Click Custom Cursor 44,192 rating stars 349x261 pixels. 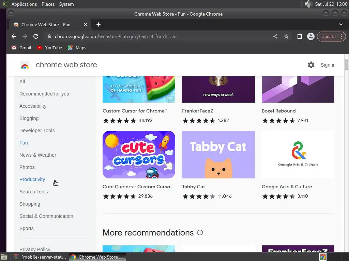click(119, 121)
